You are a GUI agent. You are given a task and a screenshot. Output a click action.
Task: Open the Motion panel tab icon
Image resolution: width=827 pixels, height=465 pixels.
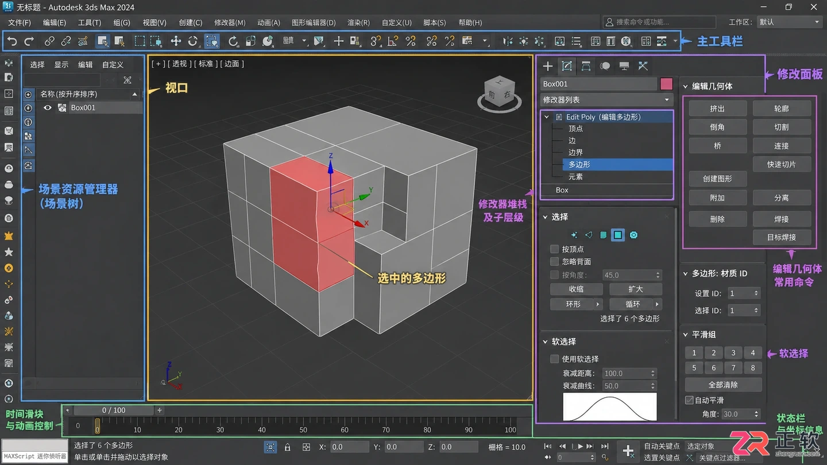[x=605, y=66]
